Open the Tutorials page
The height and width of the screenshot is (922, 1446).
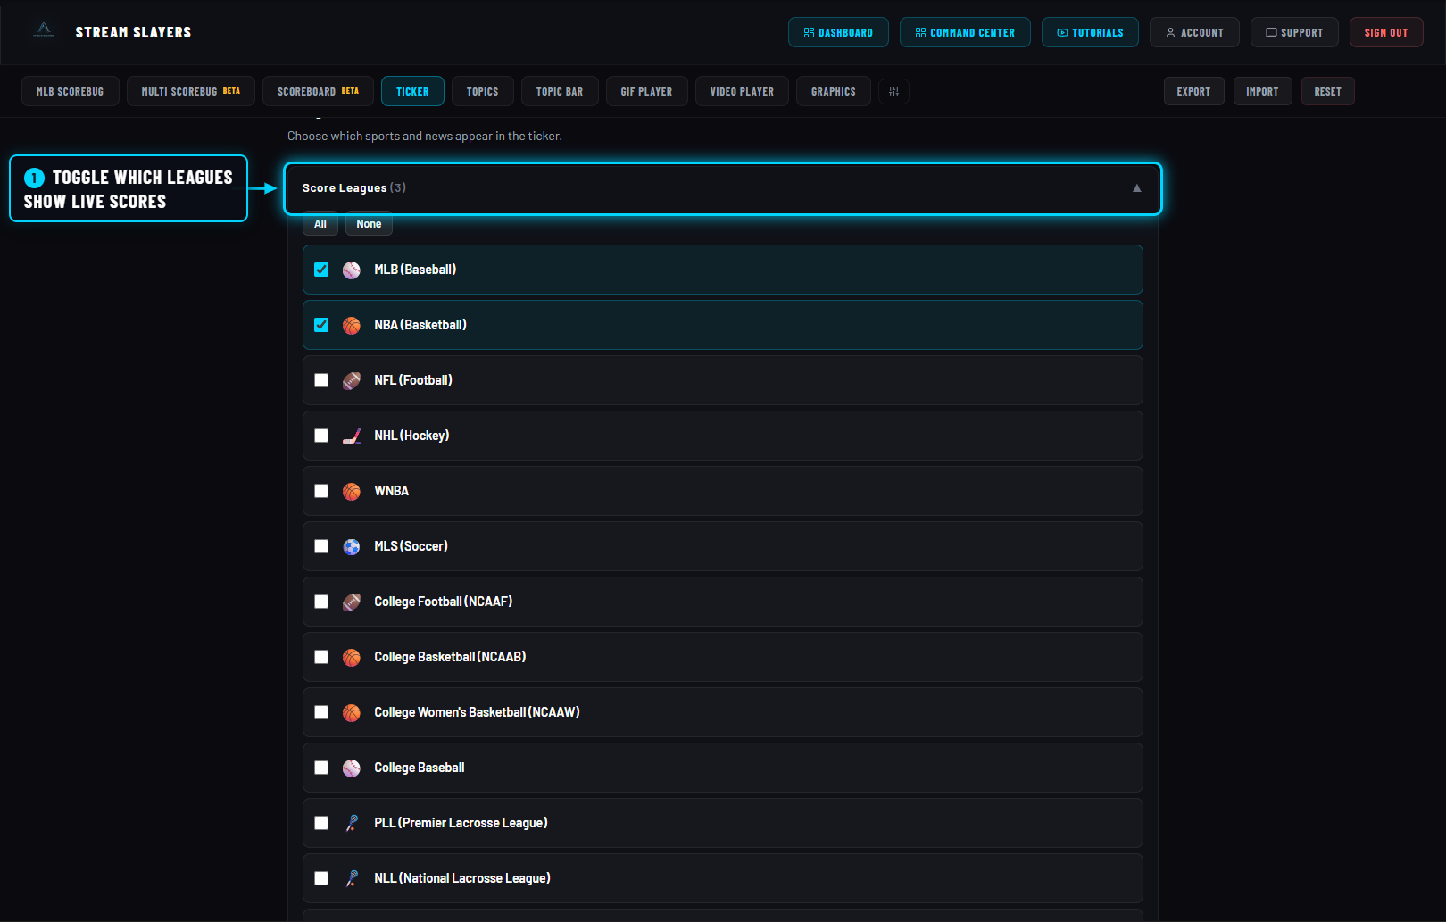point(1090,32)
